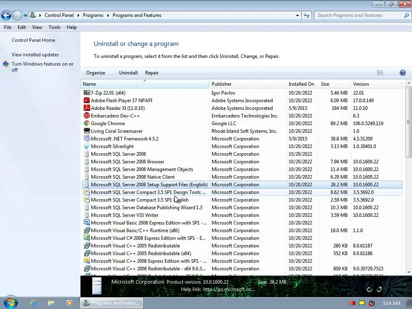The height and width of the screenshot is (309, 412).
Task: Click SQL Server Compact Design Tools icon
Action: (x=87, y=192)
